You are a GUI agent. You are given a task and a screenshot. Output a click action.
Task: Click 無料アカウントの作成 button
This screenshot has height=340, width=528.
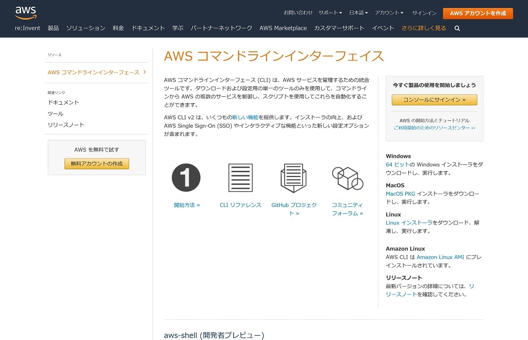(x=97, y=164)
